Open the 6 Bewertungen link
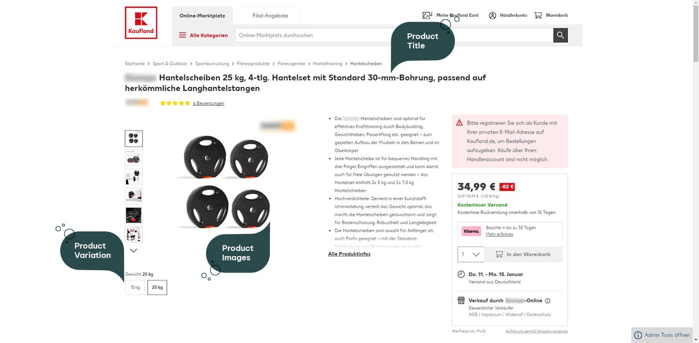 [x=208, y=103]
